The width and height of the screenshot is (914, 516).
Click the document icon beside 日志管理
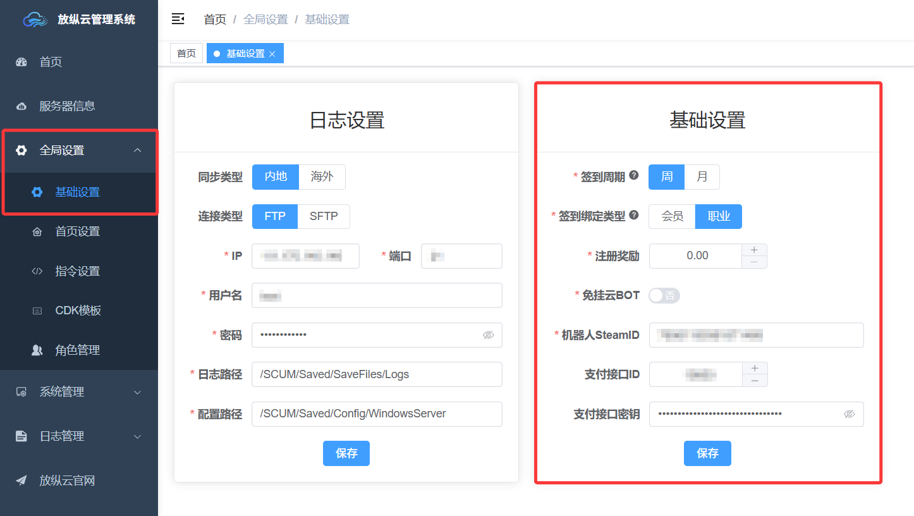tap(21, 436)
